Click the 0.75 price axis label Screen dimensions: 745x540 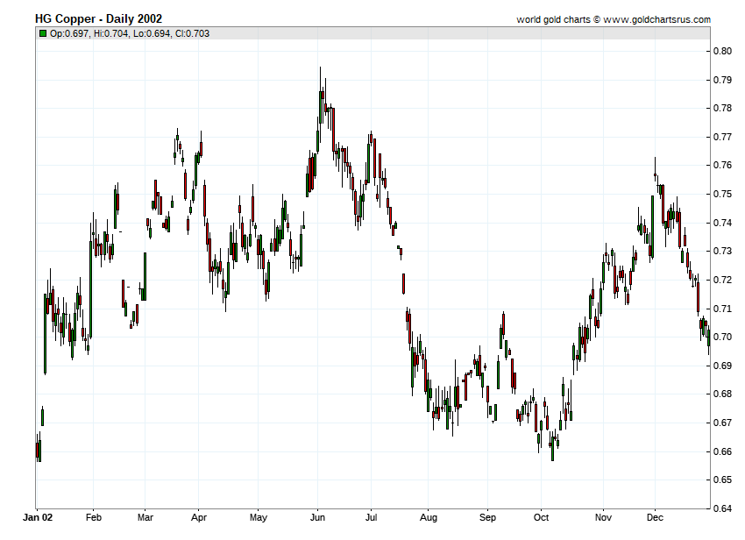click(x=723, y=194)
